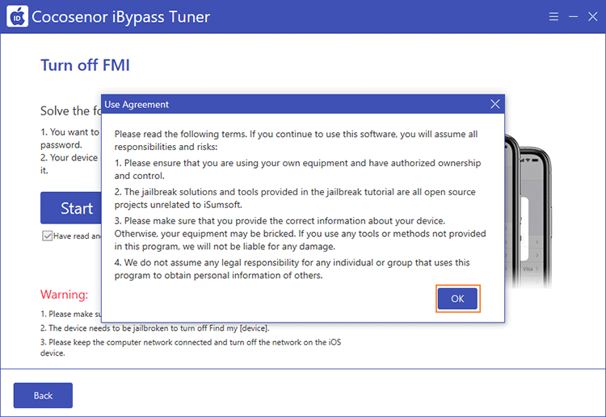Click the Cocosenor iBypass Tuner title text

point(121,17)
